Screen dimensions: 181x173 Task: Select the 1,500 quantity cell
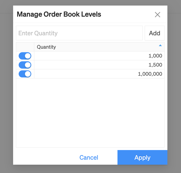(99, 65)
